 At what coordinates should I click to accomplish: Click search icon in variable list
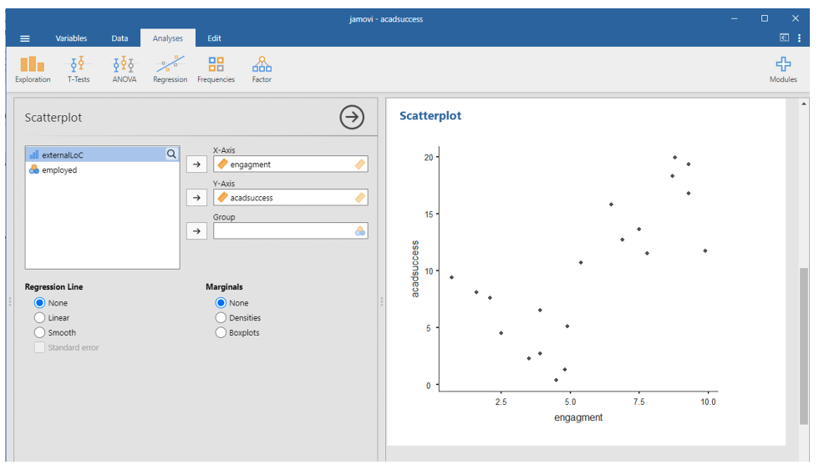pos(171,154)
